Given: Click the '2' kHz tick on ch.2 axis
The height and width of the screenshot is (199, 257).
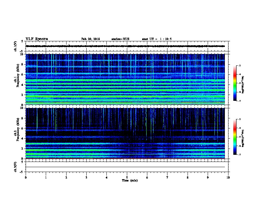Looking at the screenshot, I should coord(22,149).
